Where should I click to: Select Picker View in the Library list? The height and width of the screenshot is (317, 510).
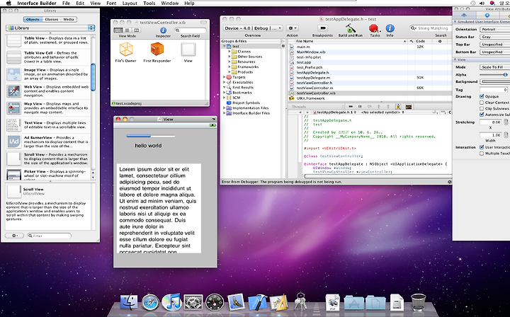click(x=48, y=174)
